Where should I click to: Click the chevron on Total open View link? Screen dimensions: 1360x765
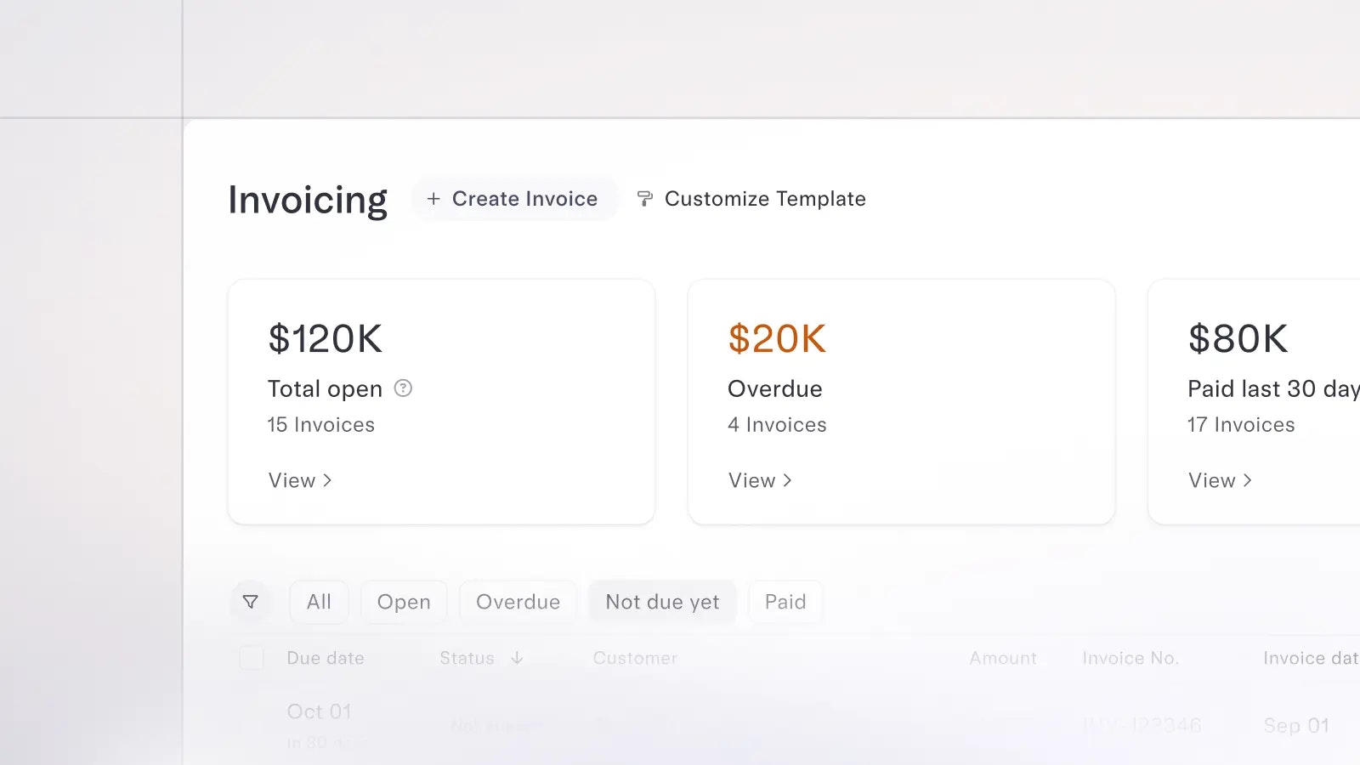pos(329,480)
